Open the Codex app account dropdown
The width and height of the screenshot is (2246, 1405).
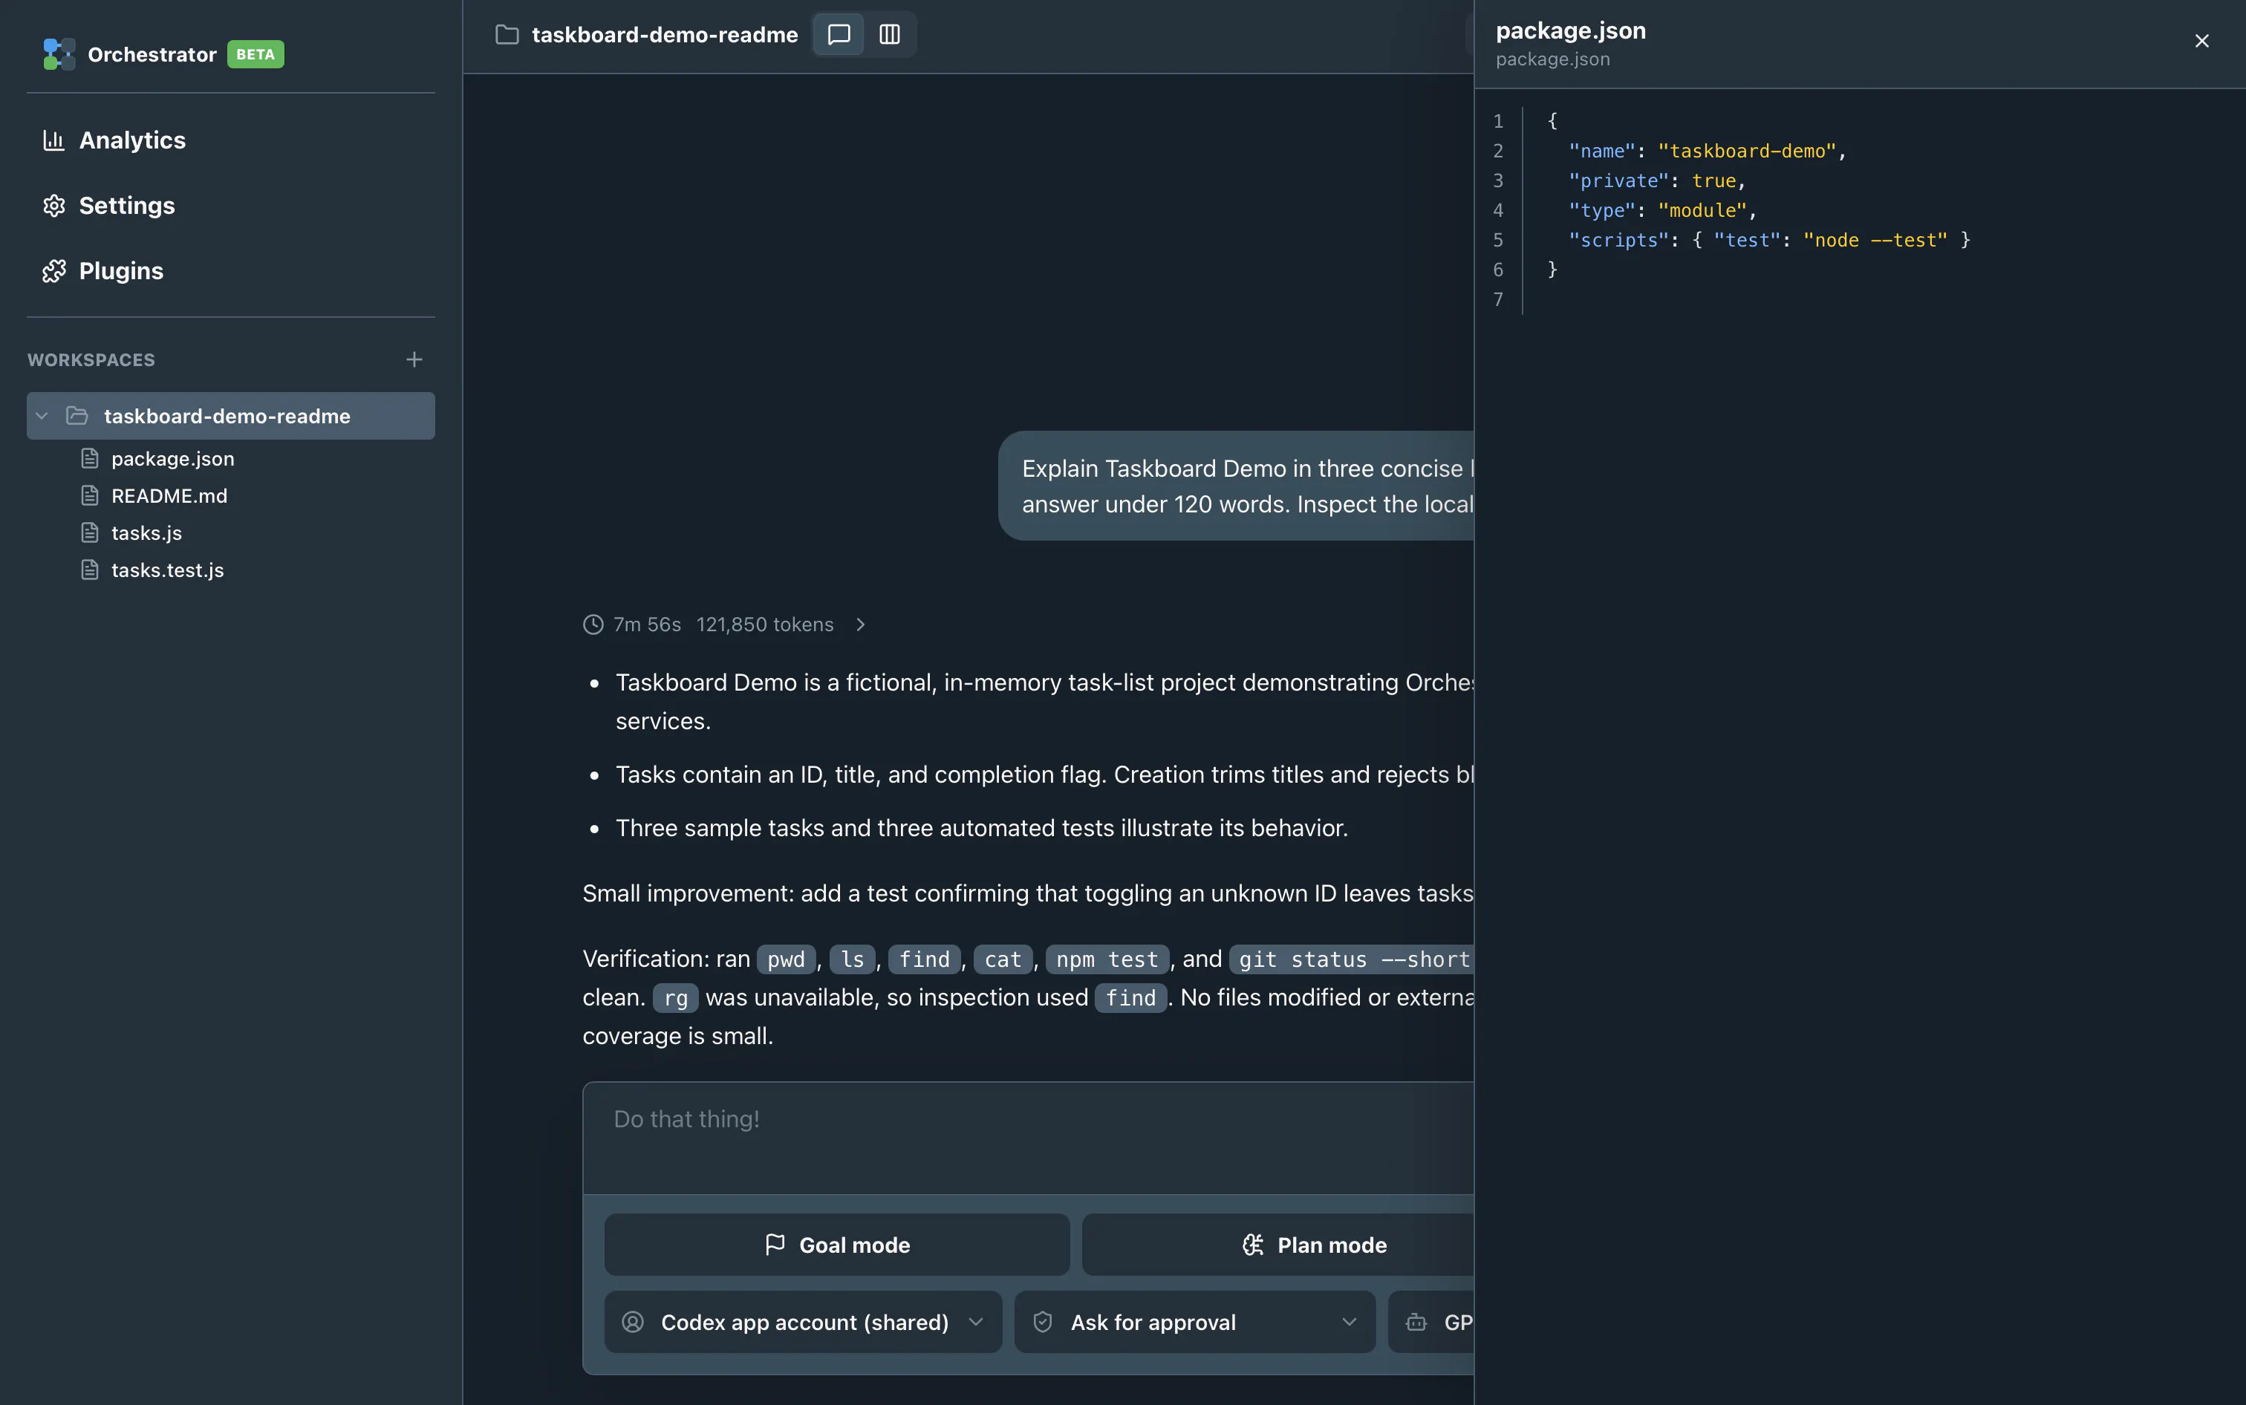[803, 1323]
